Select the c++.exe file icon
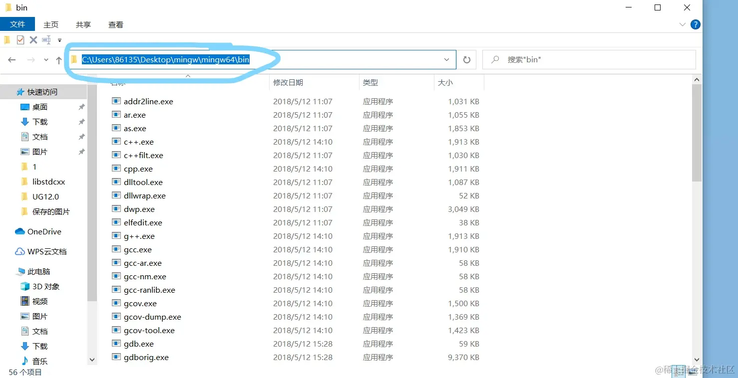Viewport: 738px width, 378px height. (x=116, y=142)
